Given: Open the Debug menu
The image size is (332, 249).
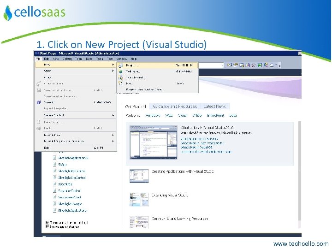Looking at the screenshot, I should tap(67, 59).
